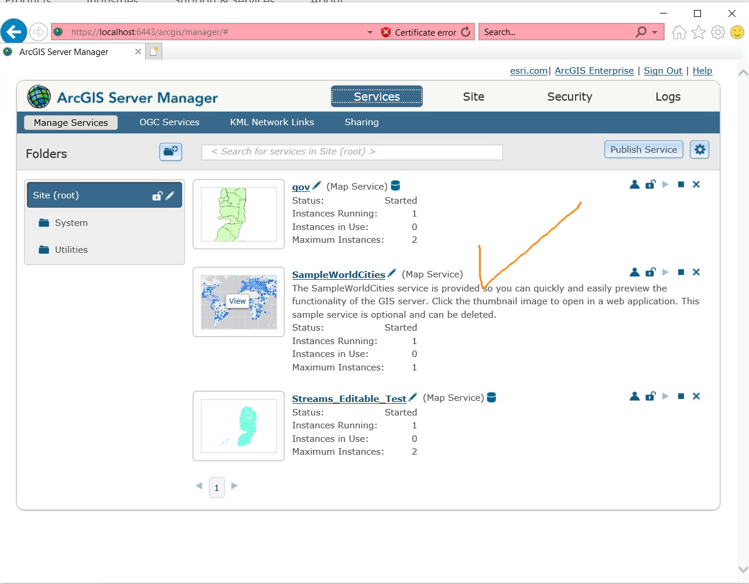749x584 pixels.
Task: Delete the SampleWorldCities service
Action: coord(696,272)
